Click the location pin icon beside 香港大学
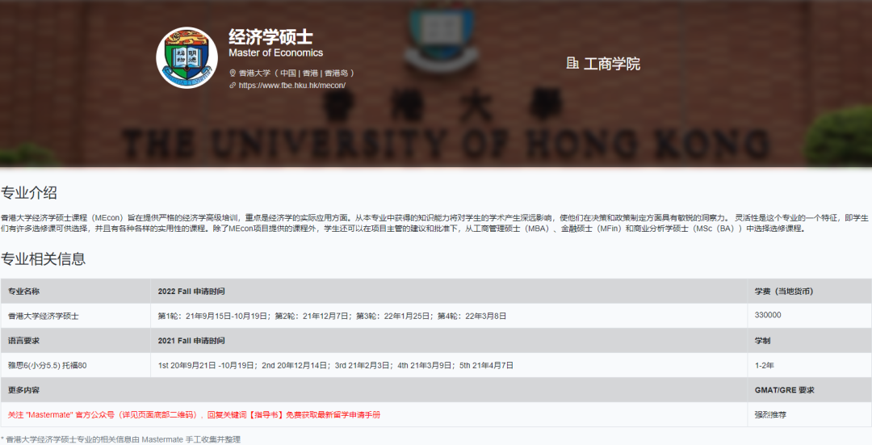 click(233, 73)
